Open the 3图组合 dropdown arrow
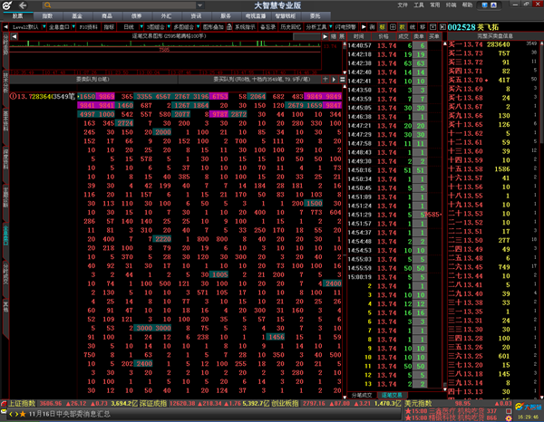 (x=169, y=26)
